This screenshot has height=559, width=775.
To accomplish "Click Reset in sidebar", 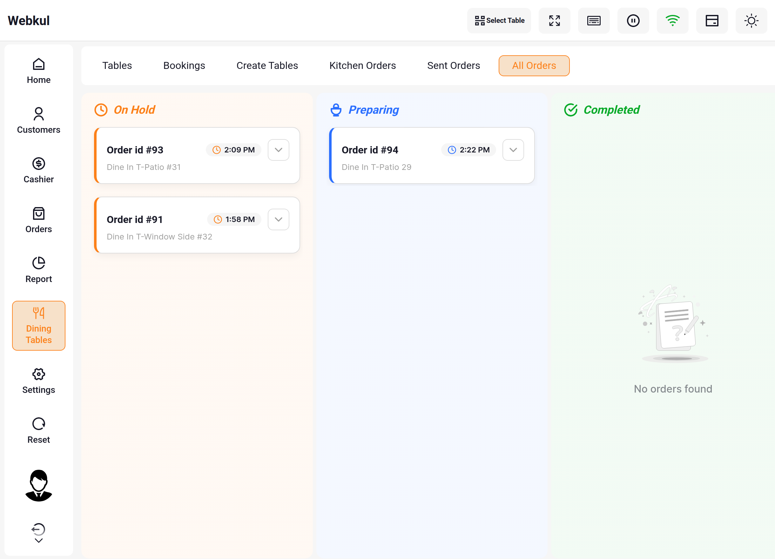I will pos(39,431).
